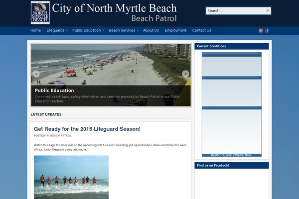This screenshot has width=299, height=199.
Task: Go to the Employment page
Action: click(x=175, y=30)
